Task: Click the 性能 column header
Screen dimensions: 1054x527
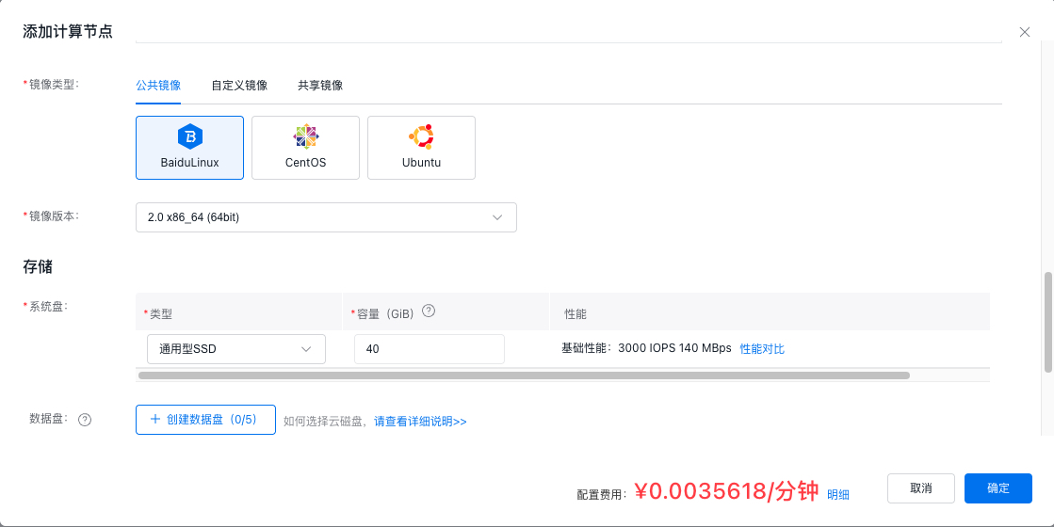Action: coord(576,314)
